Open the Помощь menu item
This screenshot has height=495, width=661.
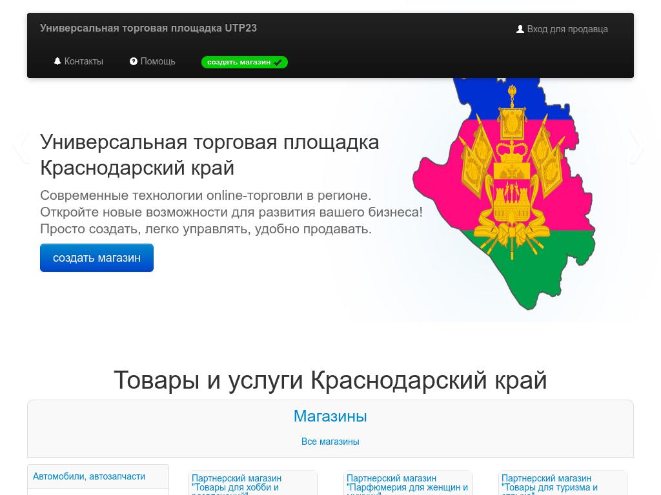tap(158, 61)
